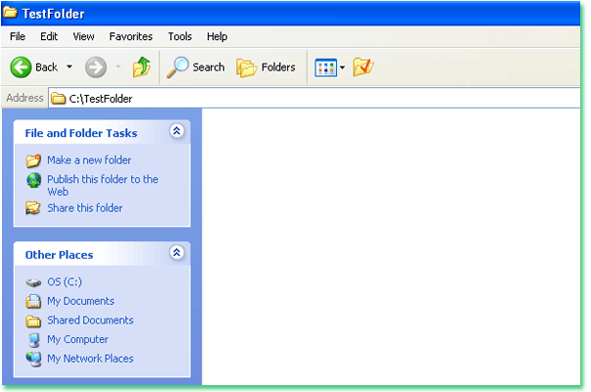This screenshot has height=392, width=591.
Task: Open the My Network Places link
Action: point(90,359)
